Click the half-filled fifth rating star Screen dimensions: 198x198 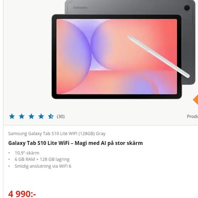point(51,116)
